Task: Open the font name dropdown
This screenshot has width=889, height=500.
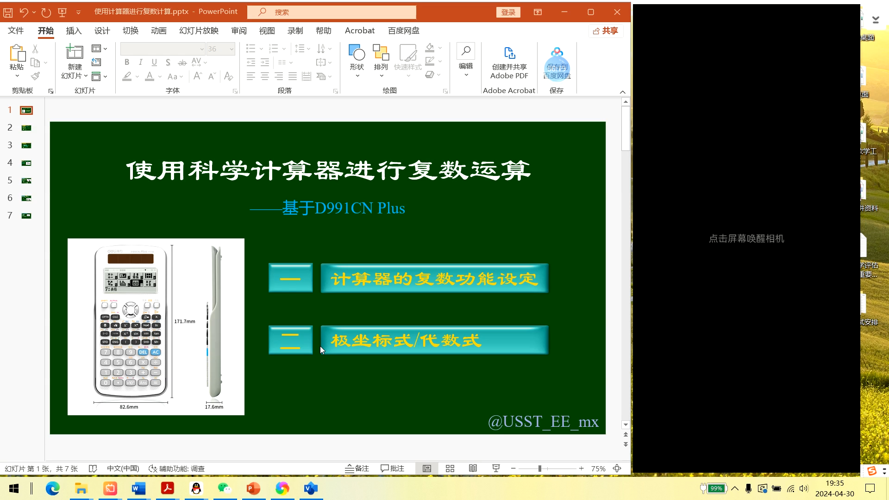Action: click(x=202, y=49)
